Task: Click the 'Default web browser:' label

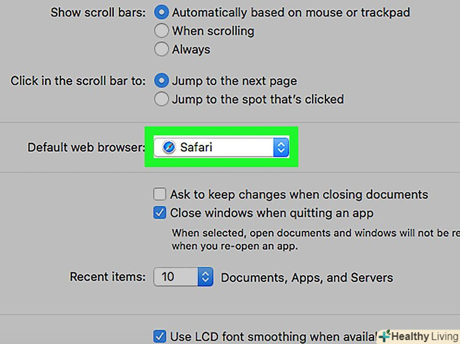Action: pos(86,147)
